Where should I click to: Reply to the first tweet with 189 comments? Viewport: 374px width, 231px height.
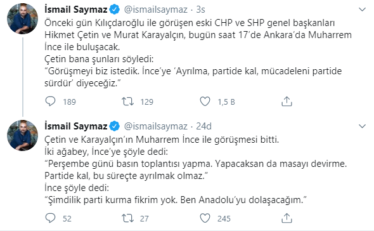coord(50,102)
